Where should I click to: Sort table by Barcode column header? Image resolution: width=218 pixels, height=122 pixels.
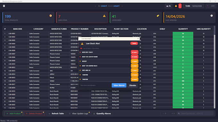pos(18,29)
